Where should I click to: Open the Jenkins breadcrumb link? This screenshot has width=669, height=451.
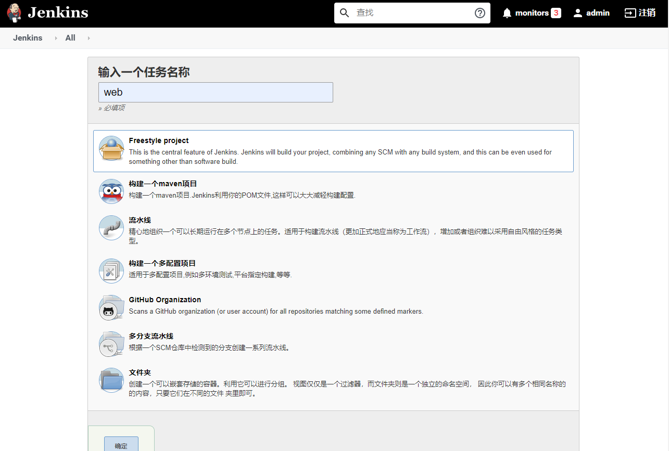pyautogui.click(x=28, y=37)
